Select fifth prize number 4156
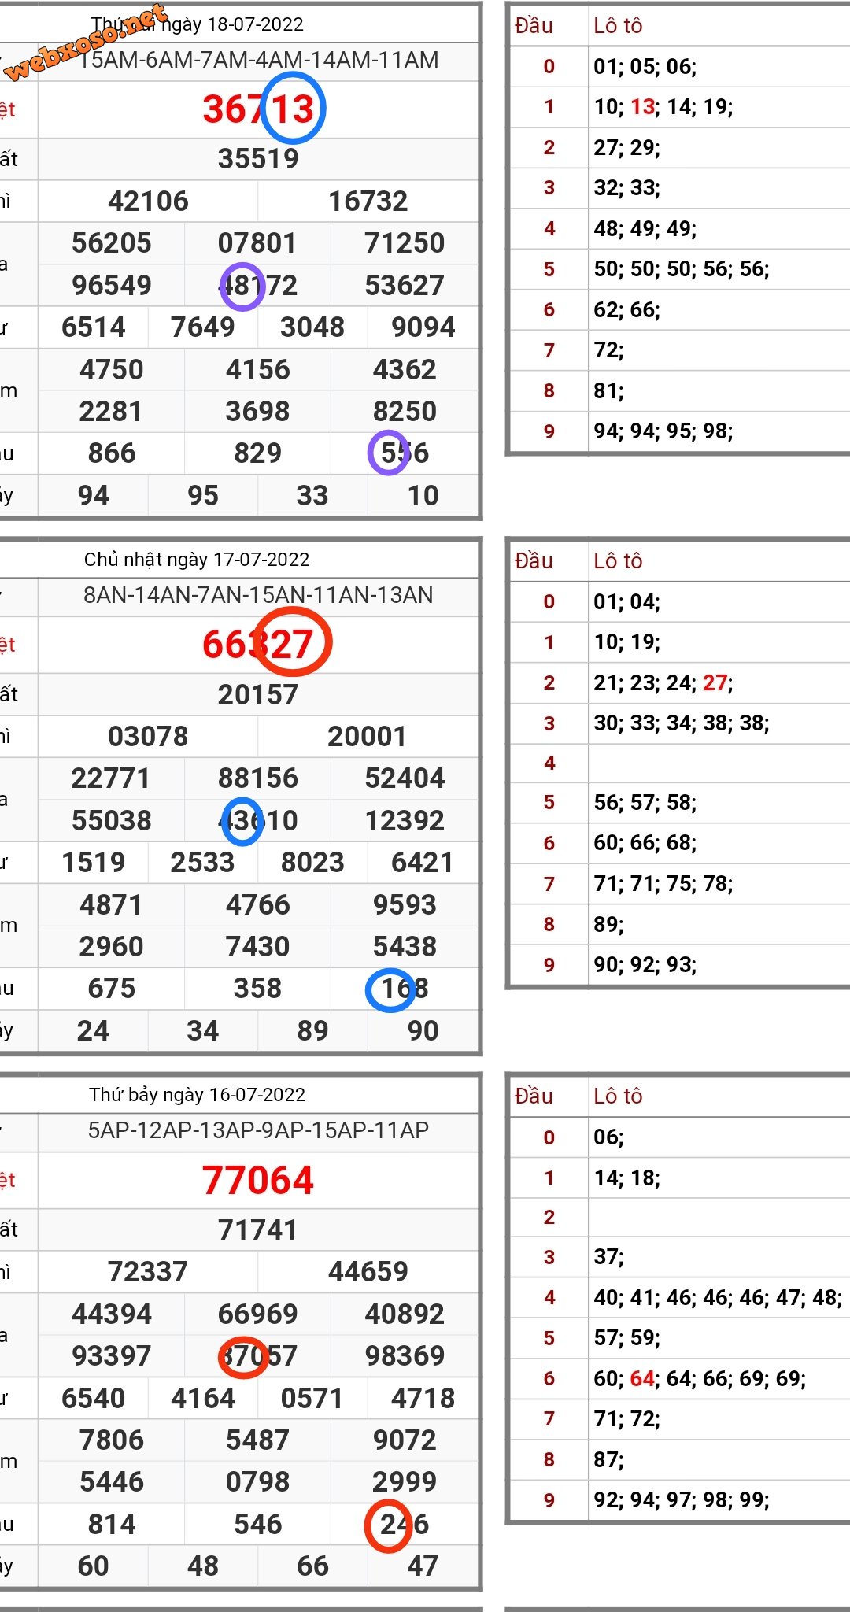The width and height of the screenshot is (850, 1612). (258, 370)
